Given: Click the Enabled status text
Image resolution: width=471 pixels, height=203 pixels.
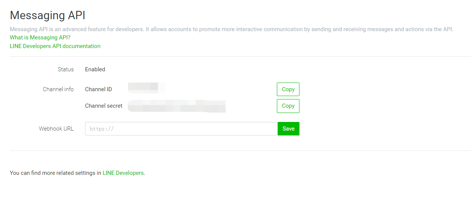Looking at the screenshot, I should pyautogui.click(x=95, y=69).
